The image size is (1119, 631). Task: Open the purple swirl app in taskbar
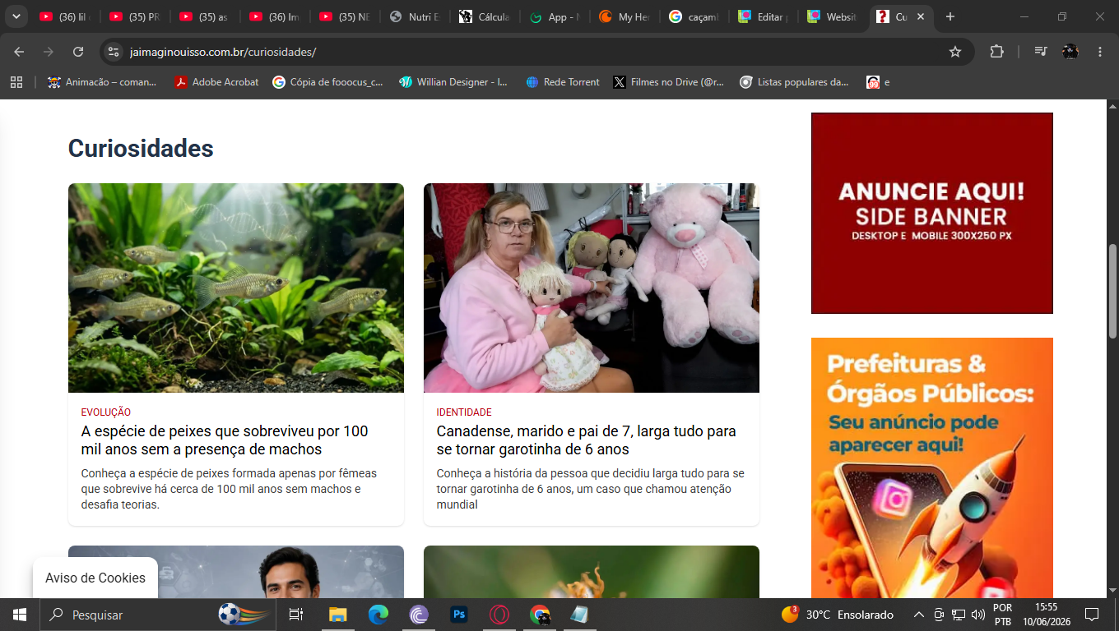coord(419,615)
